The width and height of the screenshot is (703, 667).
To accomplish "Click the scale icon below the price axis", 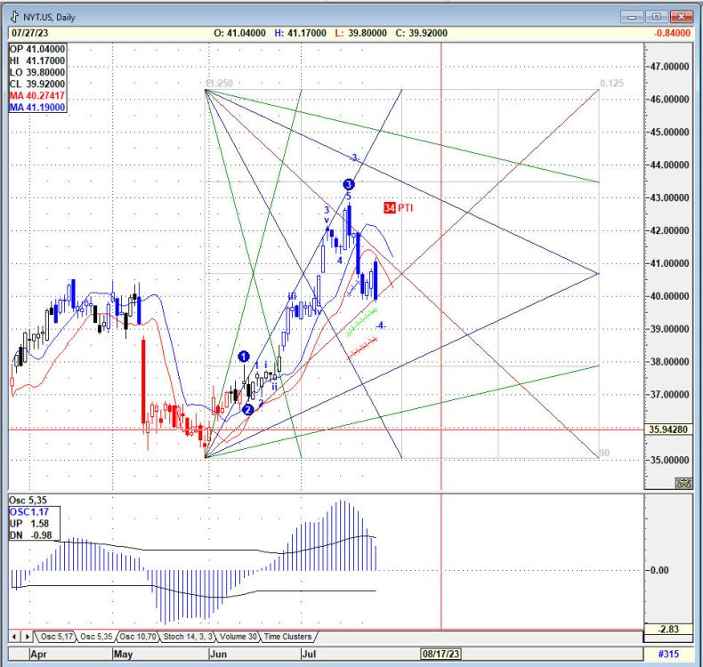I will click(x=683, y=483).
